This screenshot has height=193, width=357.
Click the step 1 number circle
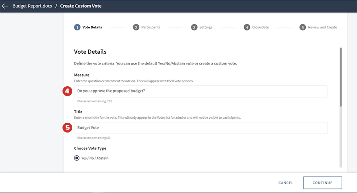(77, 27)
